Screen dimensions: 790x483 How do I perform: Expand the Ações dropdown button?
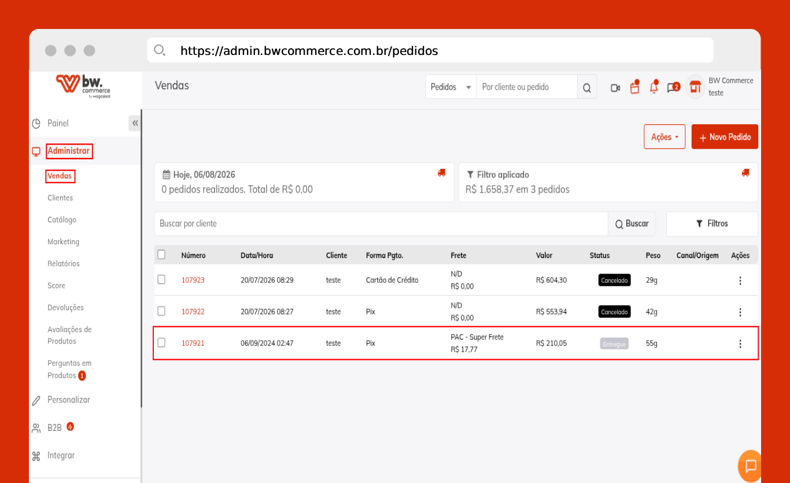pyautogui.click(x=665, y=137)
